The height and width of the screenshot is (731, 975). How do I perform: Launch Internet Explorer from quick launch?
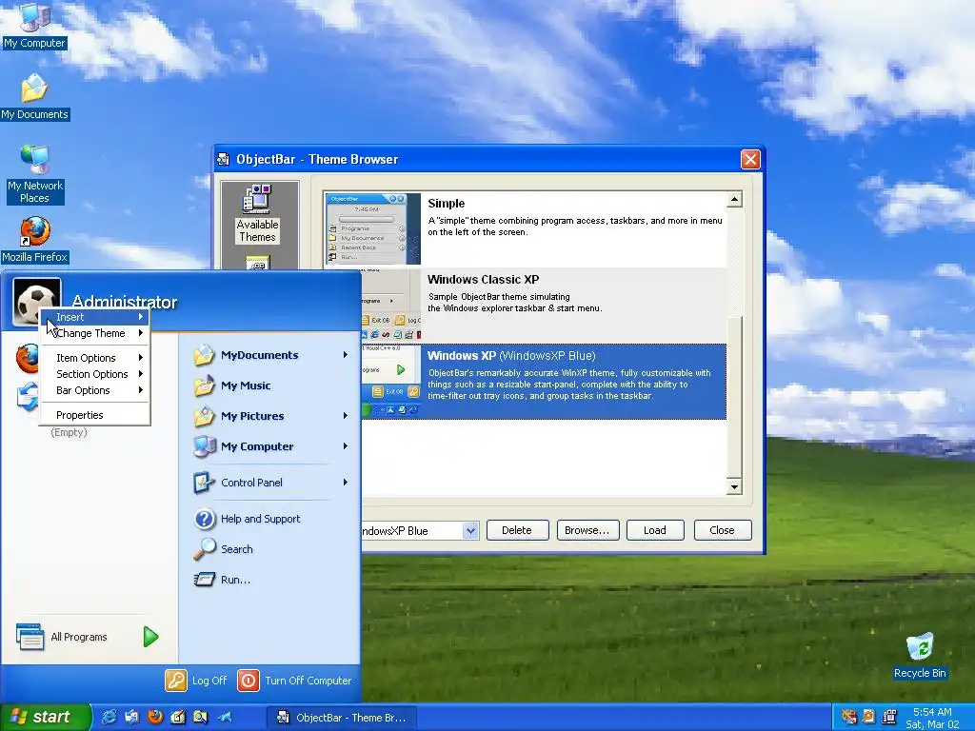(109, 718)
